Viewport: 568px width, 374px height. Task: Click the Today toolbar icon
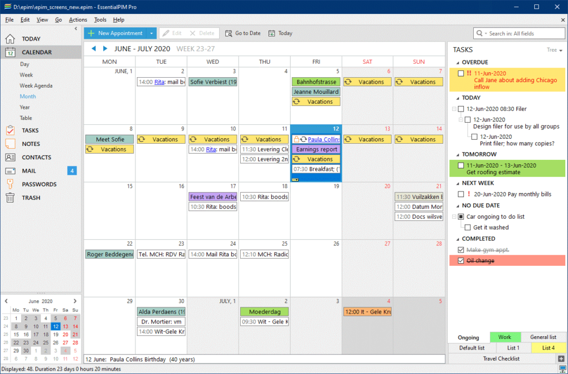270,33
